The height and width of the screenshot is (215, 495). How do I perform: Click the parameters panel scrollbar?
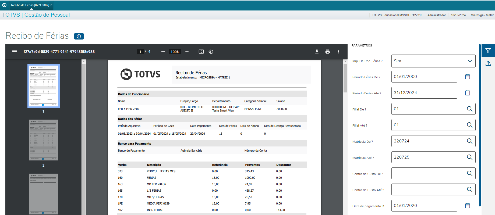(x=480, y=125)
